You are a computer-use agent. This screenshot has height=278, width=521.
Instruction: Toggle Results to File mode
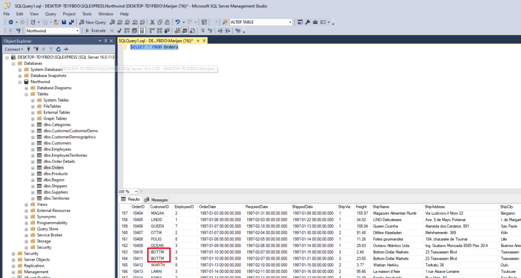click(192, 31)
